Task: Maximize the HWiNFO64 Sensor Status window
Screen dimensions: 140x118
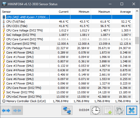Action: tap(122, 4)
